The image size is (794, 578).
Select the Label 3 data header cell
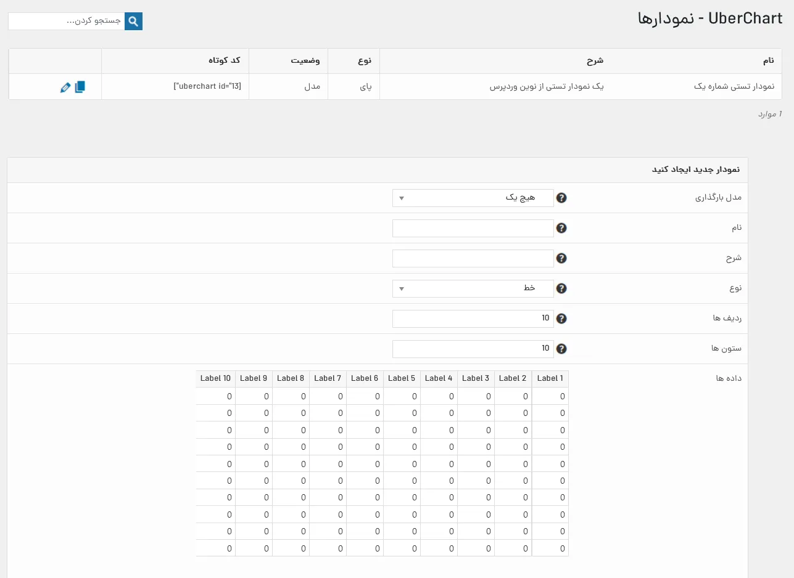[x=476, y=378]
